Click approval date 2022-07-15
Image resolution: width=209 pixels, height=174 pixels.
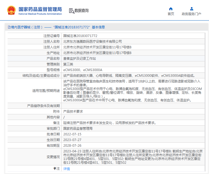pyautogui.click(x=72, y=134)
